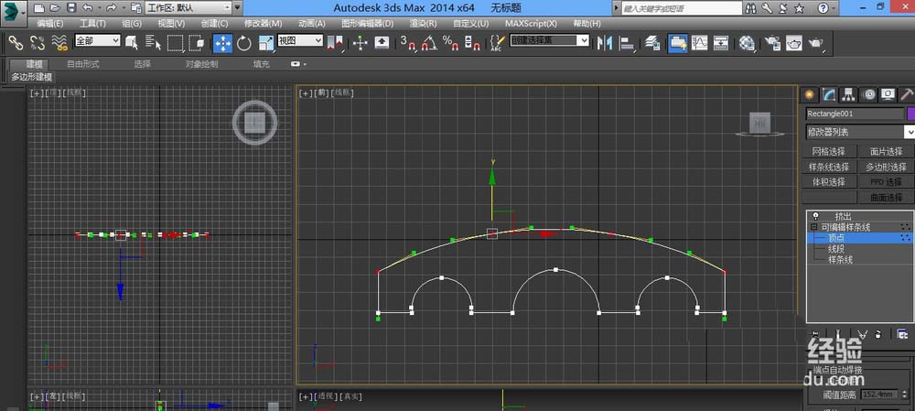
Task: Collapse the 可编辑样条线 tree node
Action: point(813,227)
